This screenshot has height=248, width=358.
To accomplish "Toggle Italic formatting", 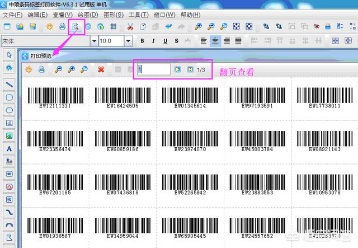I will (x=153, y=41).
